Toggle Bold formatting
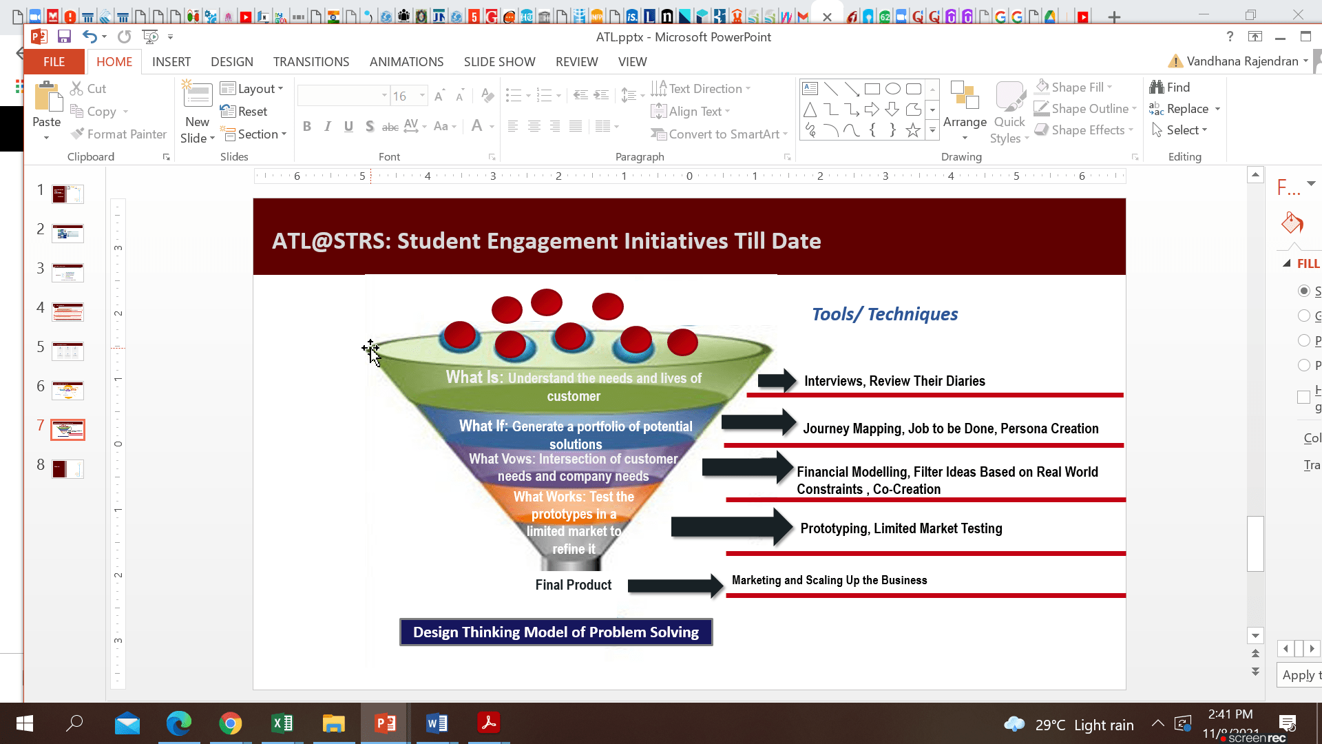 [307, 127]
